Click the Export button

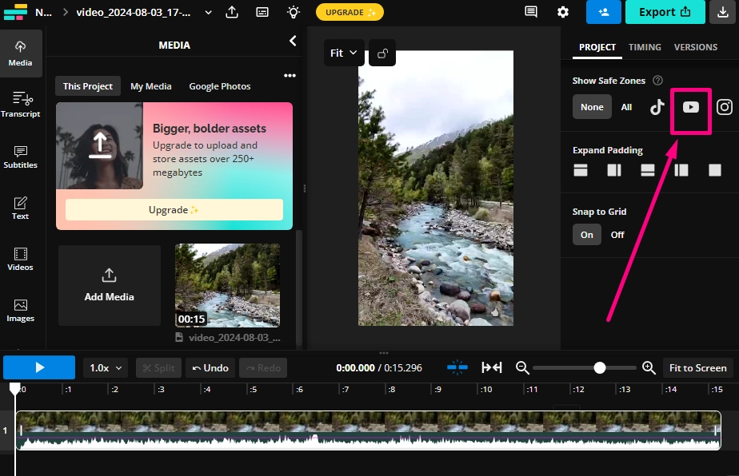tap(665, 12)
